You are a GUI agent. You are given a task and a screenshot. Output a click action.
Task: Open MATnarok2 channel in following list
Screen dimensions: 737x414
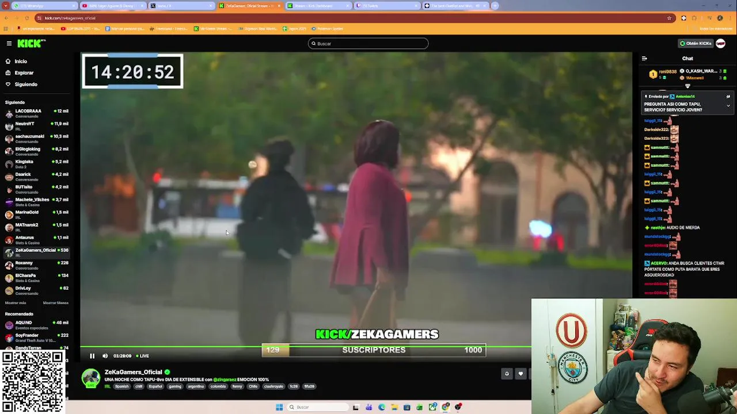click(x=37, y=227)
